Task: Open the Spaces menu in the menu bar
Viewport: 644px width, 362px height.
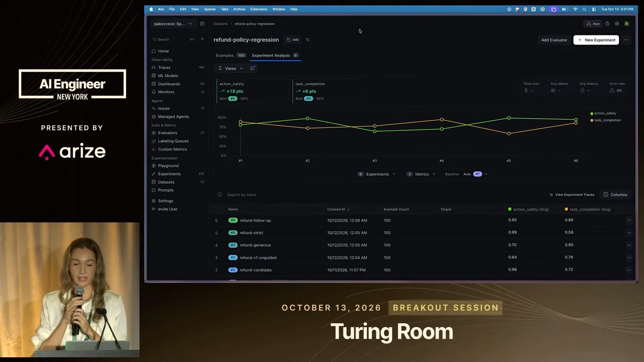Action: (x=210, y=9)
